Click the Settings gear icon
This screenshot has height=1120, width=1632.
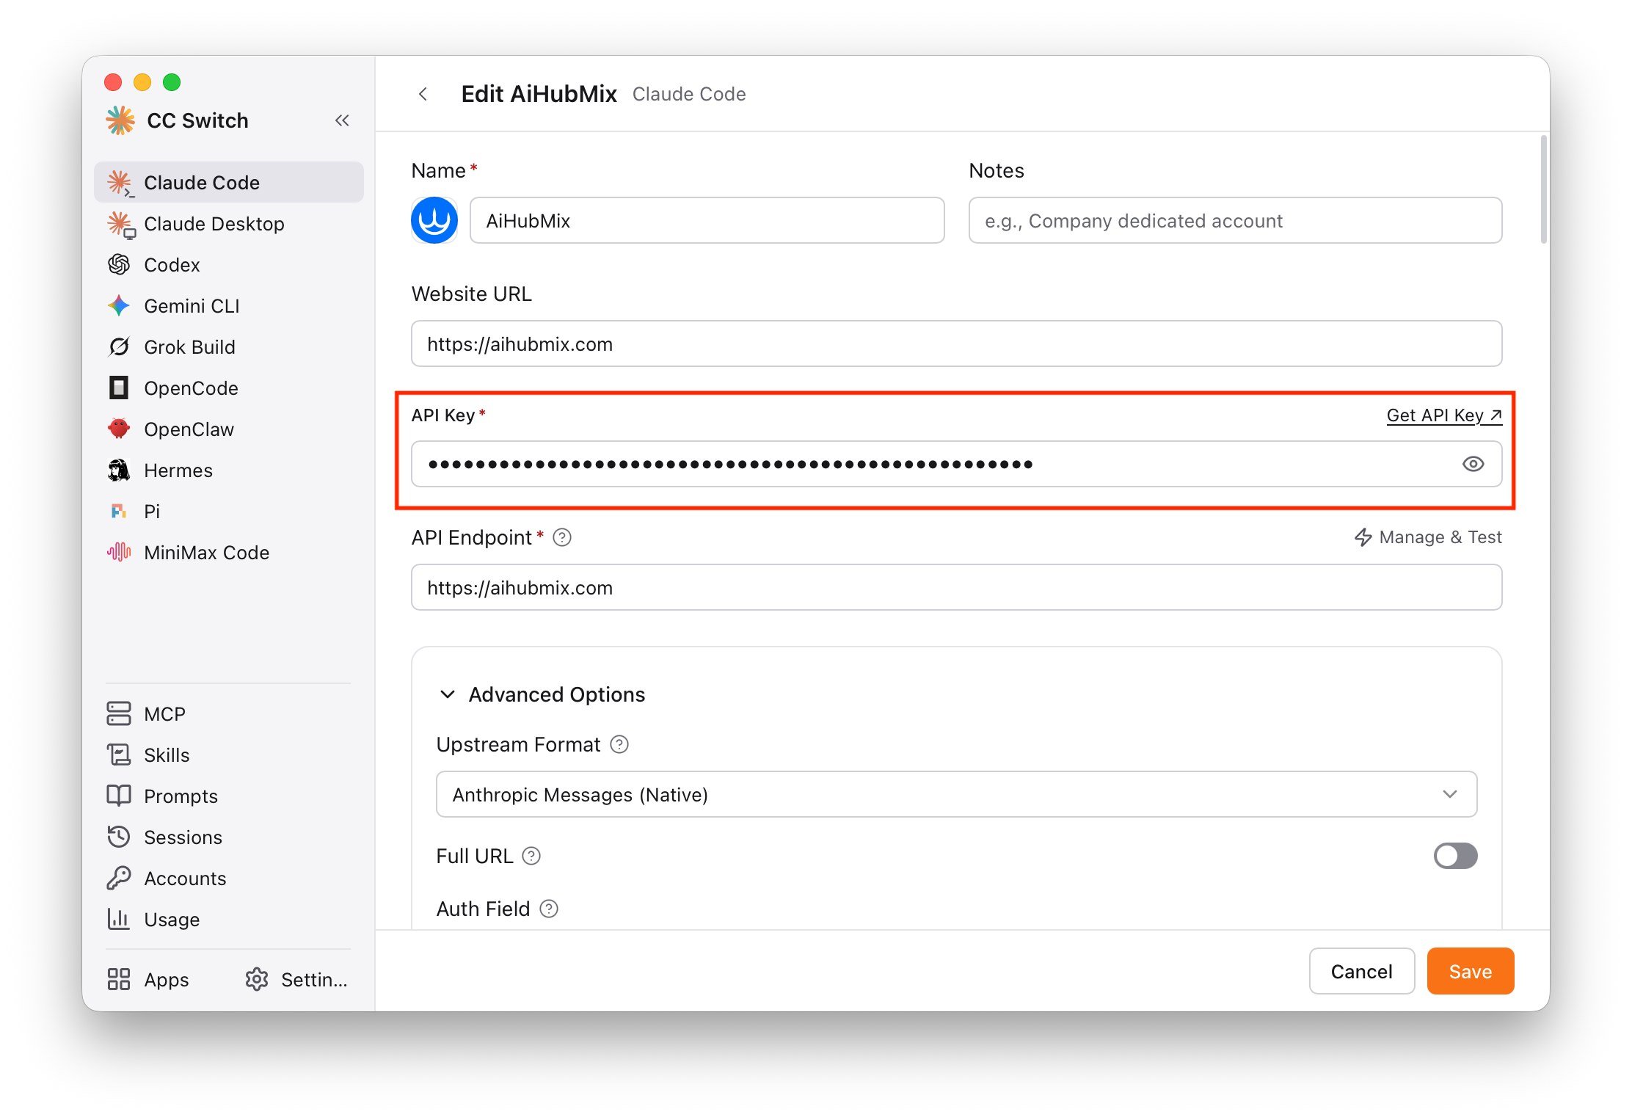pyautogui.click(x=257, y=979)
